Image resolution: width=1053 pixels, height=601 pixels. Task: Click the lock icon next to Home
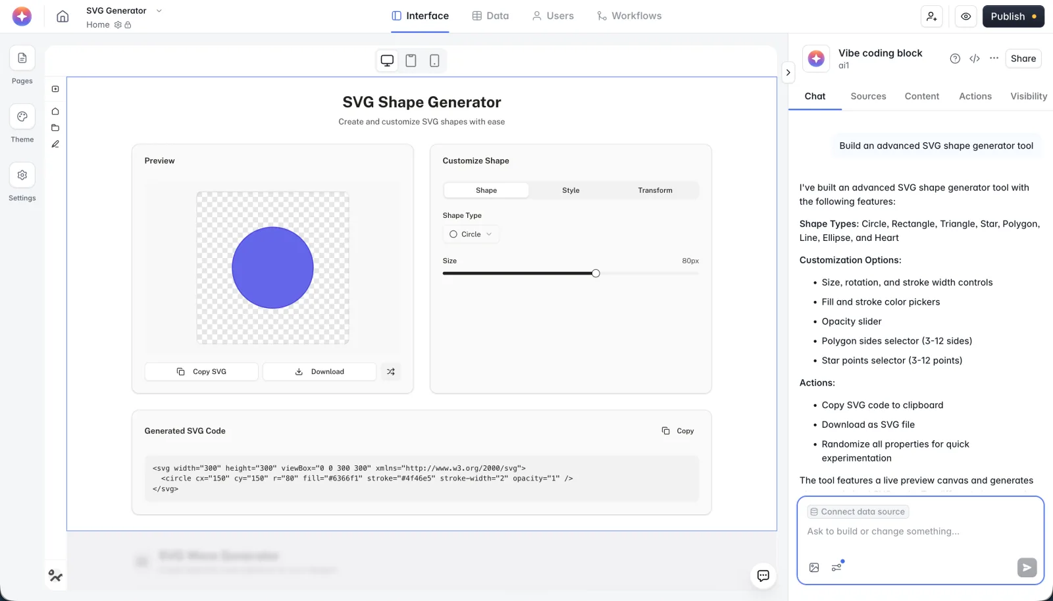tap(128, 25)
